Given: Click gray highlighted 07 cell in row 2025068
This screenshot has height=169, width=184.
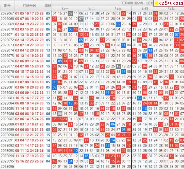Looking at the screenshot, I should (x=81, y=19).
